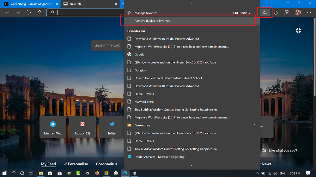316x177 pixels.
Task: Open the green Camtasia icon in taskbar
Action: (x=78, y=173)
